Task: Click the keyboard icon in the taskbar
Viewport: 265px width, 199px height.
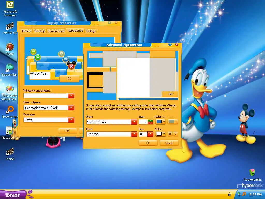Action: pyautogui.click(x=230, y=194)
